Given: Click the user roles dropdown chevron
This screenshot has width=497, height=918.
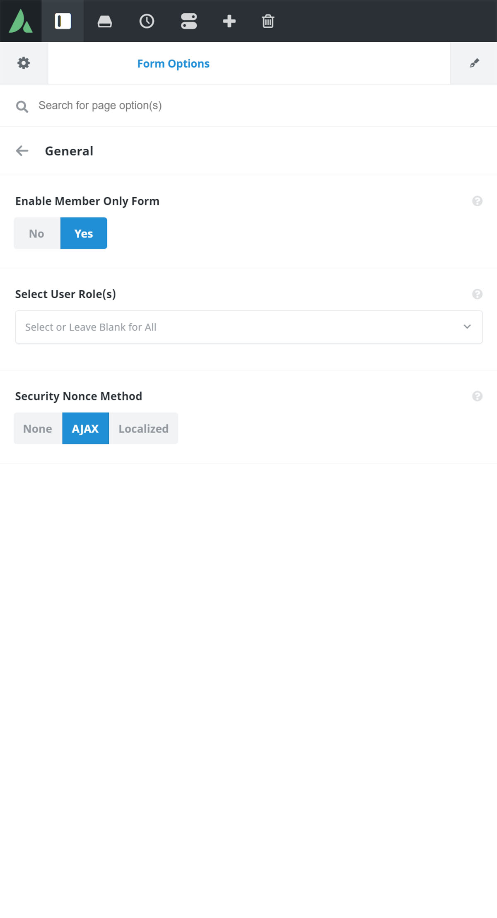Looking at the screenshot, I should click(x=467, y=327).
